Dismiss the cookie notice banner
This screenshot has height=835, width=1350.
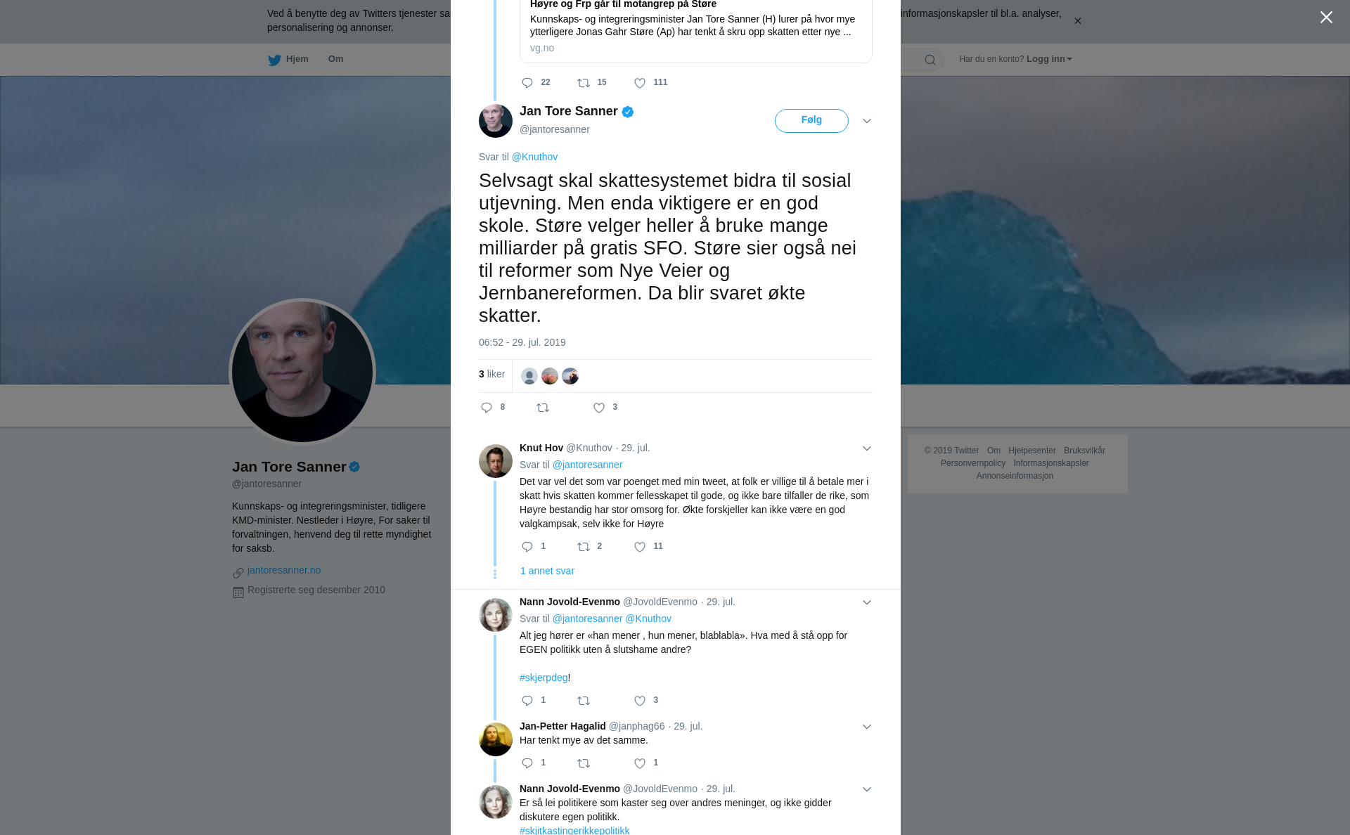point(1077,21)
